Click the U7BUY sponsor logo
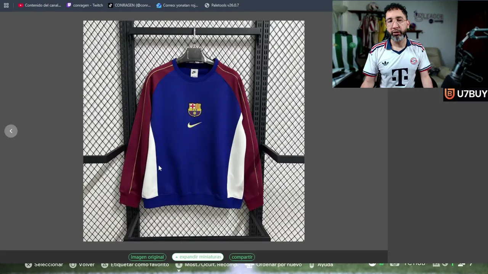Viewport: 488px width, 274px height. (466, 94)
